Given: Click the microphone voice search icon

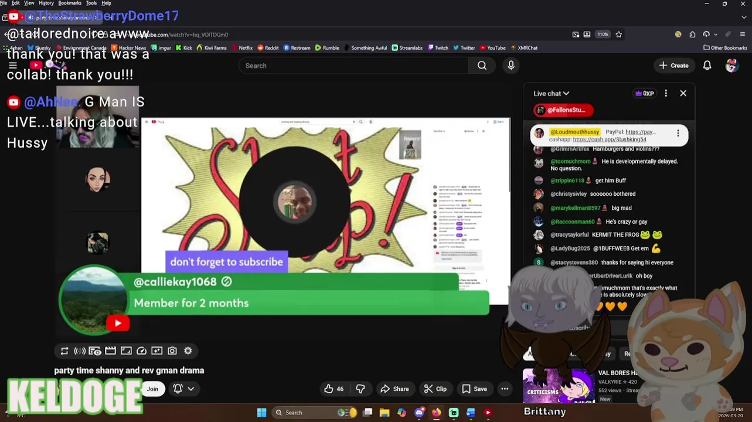Looking at the screenshot, I should pyautogui.click(x=511, y=66).
